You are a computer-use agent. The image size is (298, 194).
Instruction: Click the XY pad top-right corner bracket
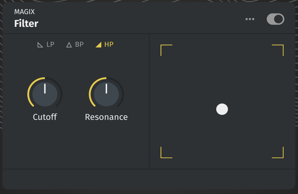[x=280, y=48]
